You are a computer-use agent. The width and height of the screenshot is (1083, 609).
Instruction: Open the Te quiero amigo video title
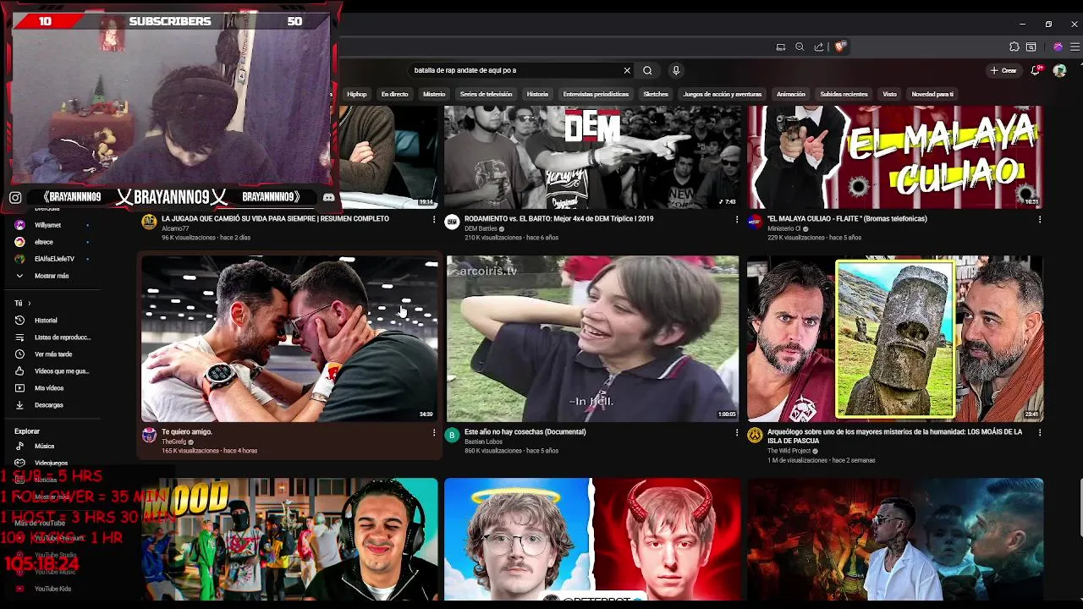coord(187,431)
